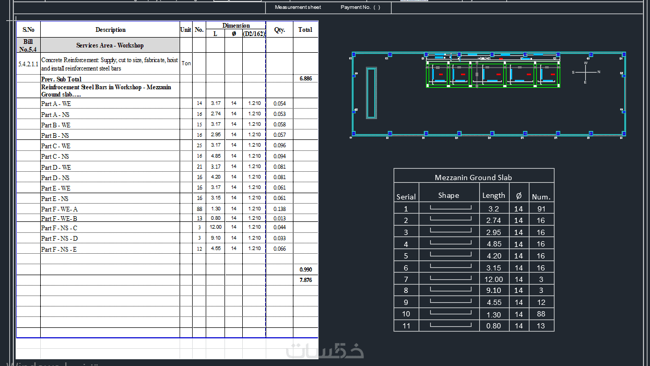Image resolution: width=650 pixels, height=366 pixels.
Task: Click length '3.2' in slab table serial 1
Action: tap(494, 208)
